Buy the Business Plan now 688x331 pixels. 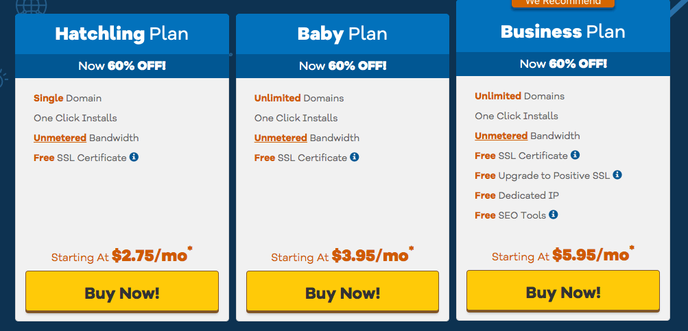tap(563, 291)
